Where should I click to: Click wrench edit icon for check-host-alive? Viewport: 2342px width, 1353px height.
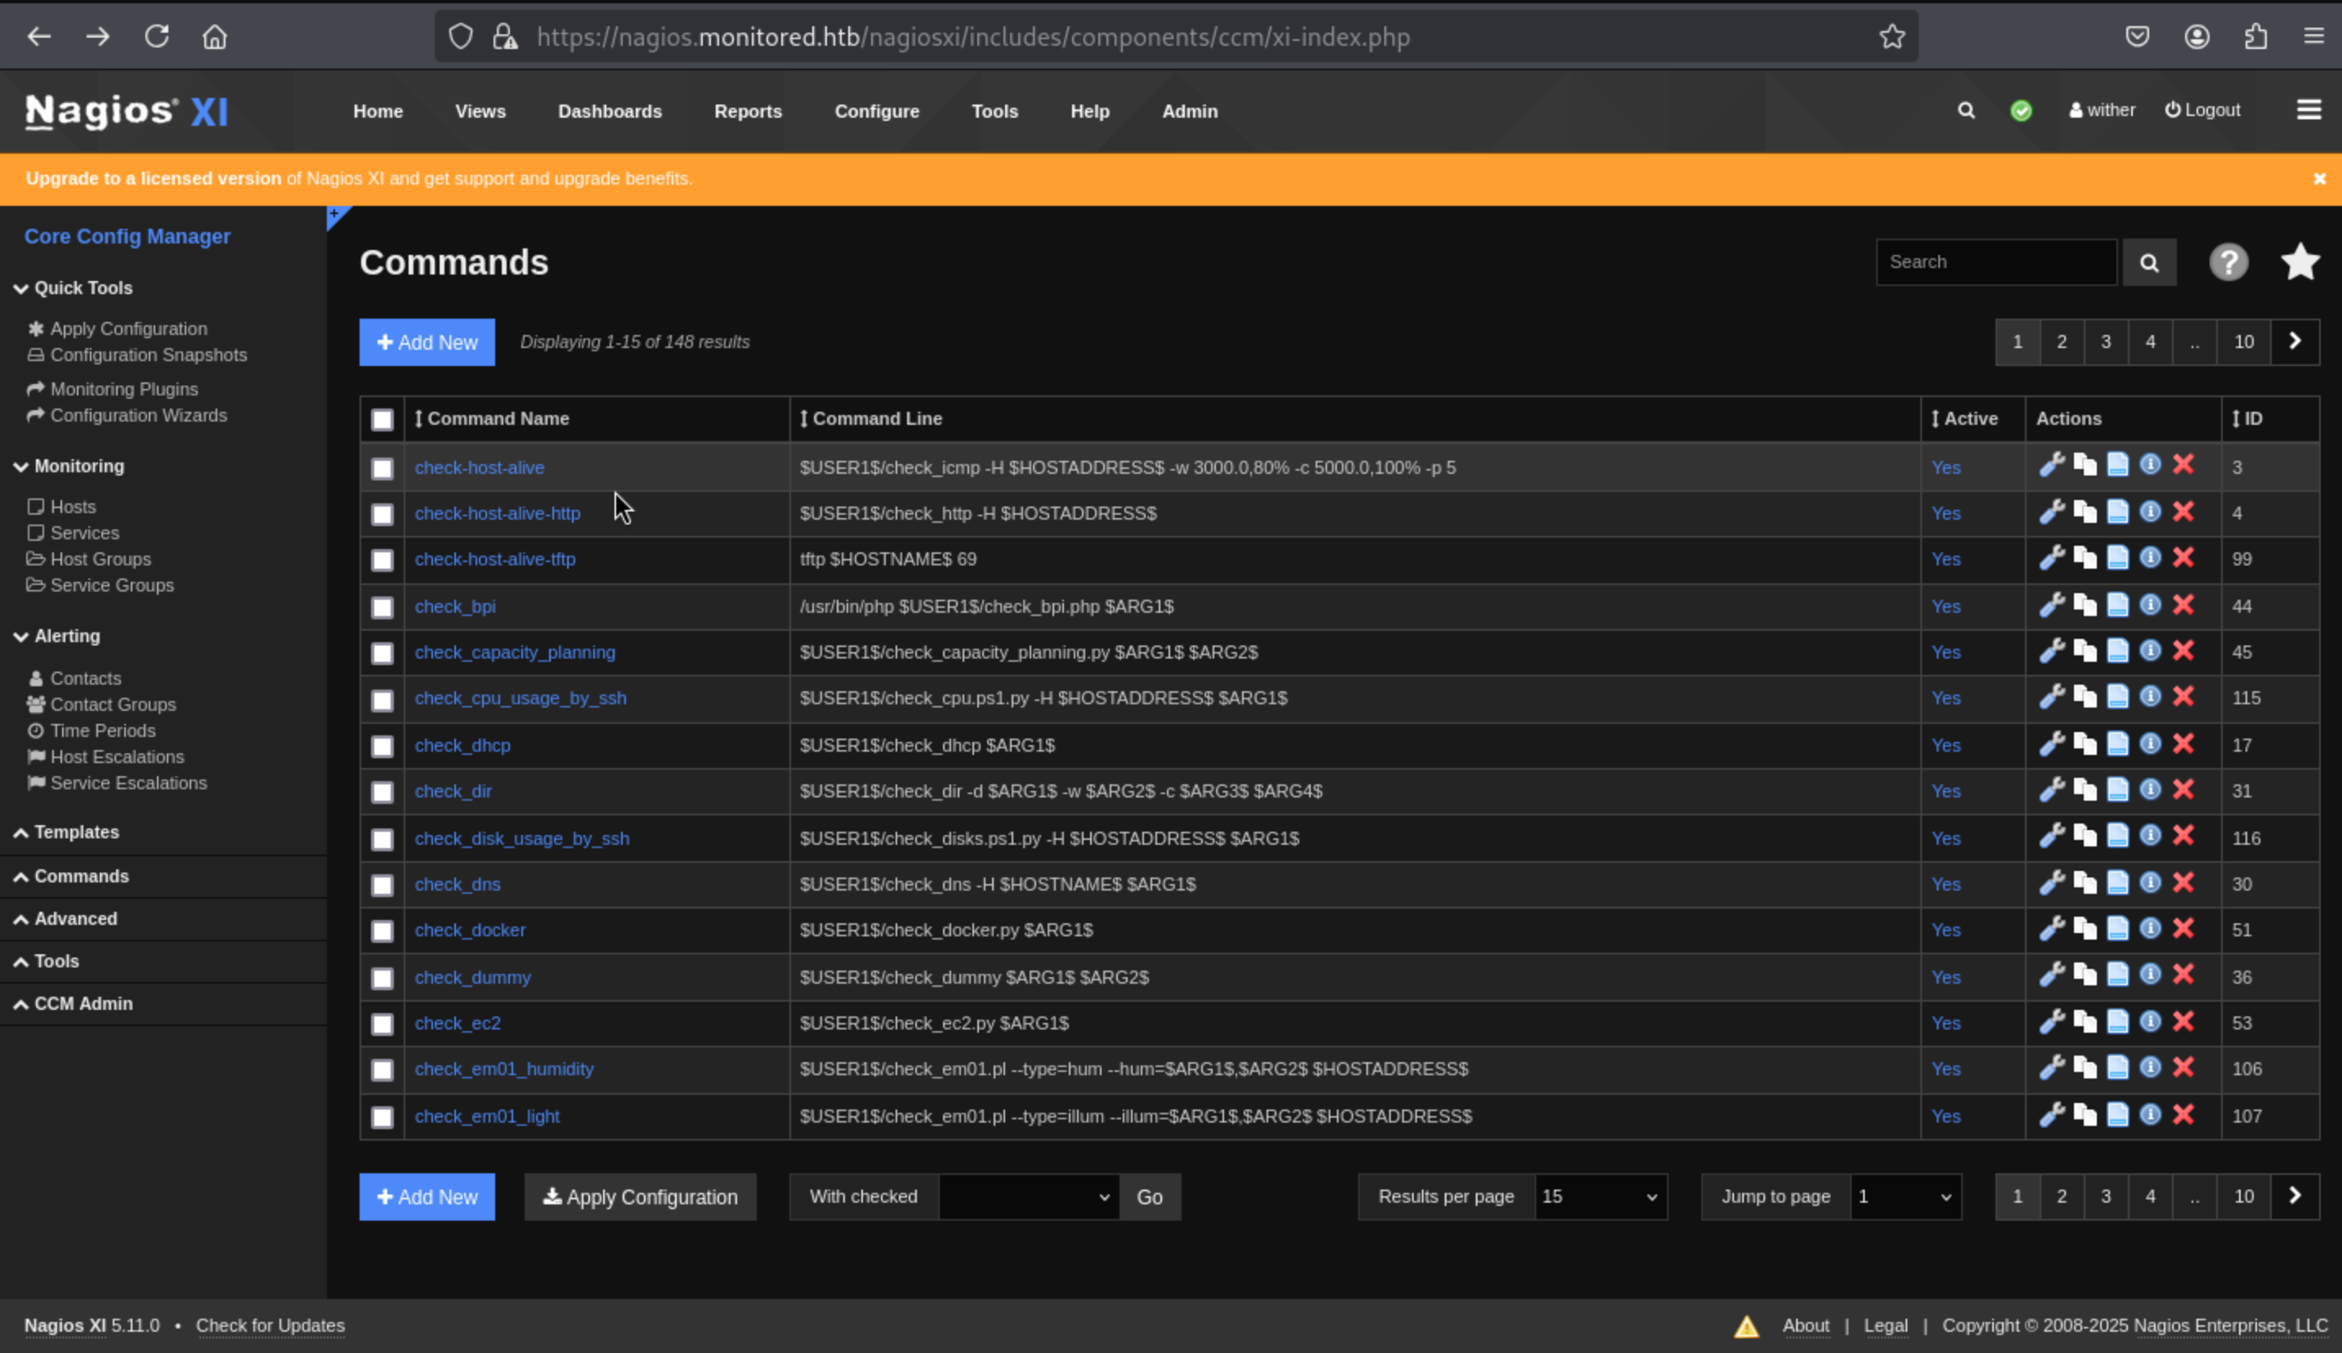click(x=2051, y=465)
